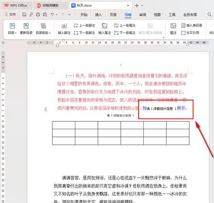
Task: Expand the undo history dropdown arrow
Action: point(56,15)
